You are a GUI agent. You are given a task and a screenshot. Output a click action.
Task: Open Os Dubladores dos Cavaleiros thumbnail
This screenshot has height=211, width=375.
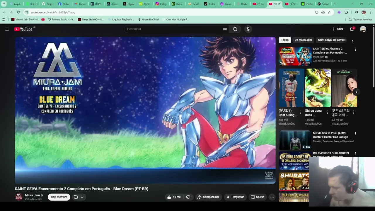point(294,161)
